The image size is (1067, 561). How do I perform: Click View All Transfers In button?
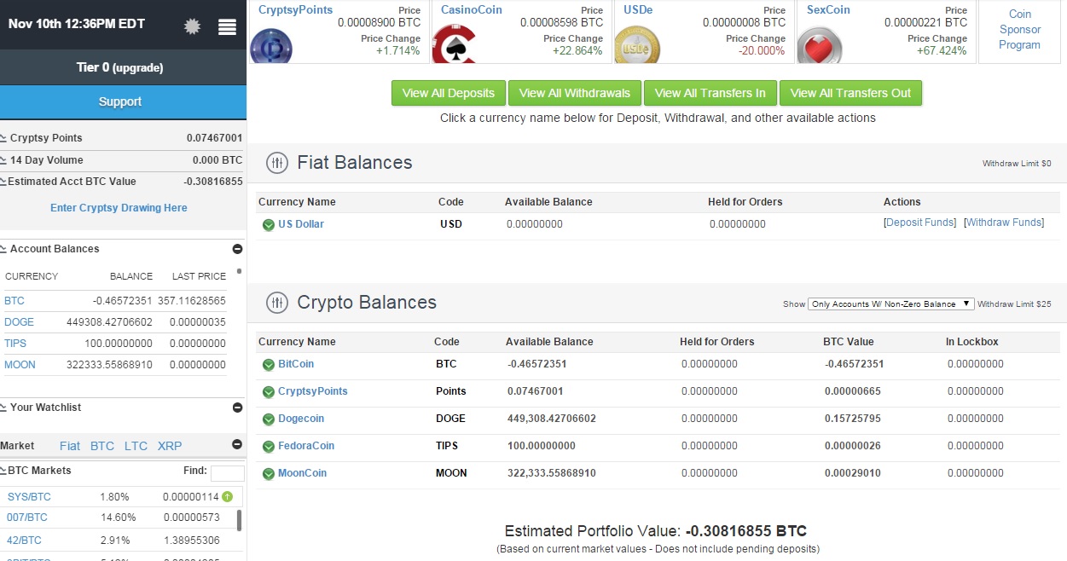[x=710, y=93]
